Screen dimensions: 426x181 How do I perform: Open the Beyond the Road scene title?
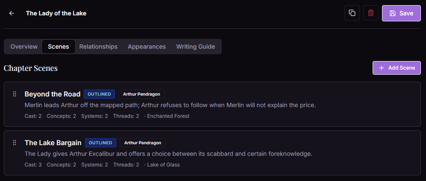[53, 94]
